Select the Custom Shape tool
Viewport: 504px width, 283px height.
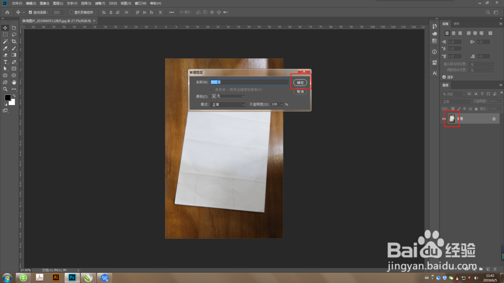(5, 82)
